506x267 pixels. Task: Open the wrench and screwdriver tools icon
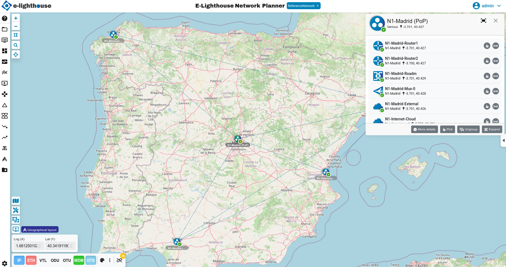pos(16,210)
